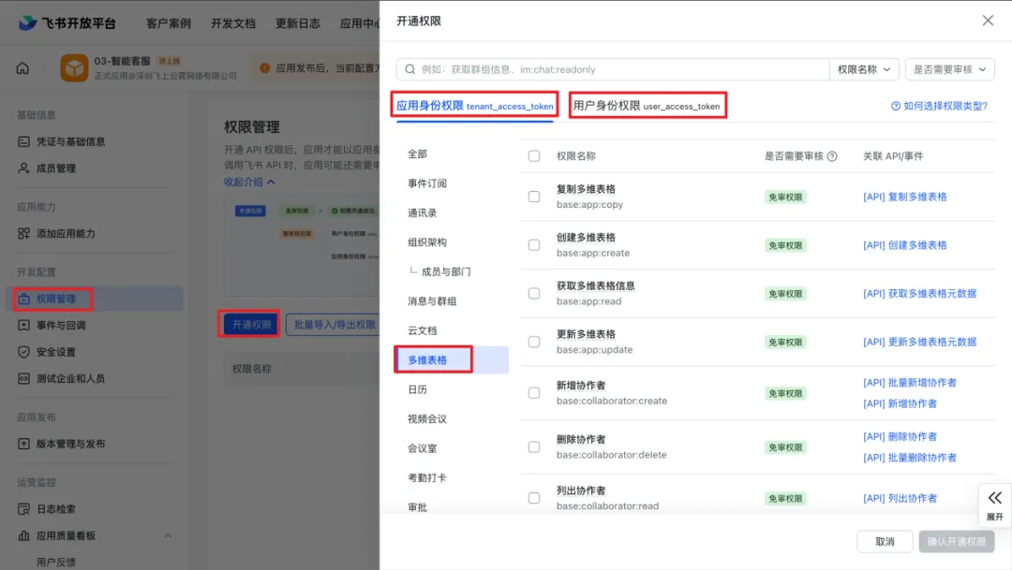Select 通讯录 permission category
The image size is (1012, 570).
click(x=422, y=212)
